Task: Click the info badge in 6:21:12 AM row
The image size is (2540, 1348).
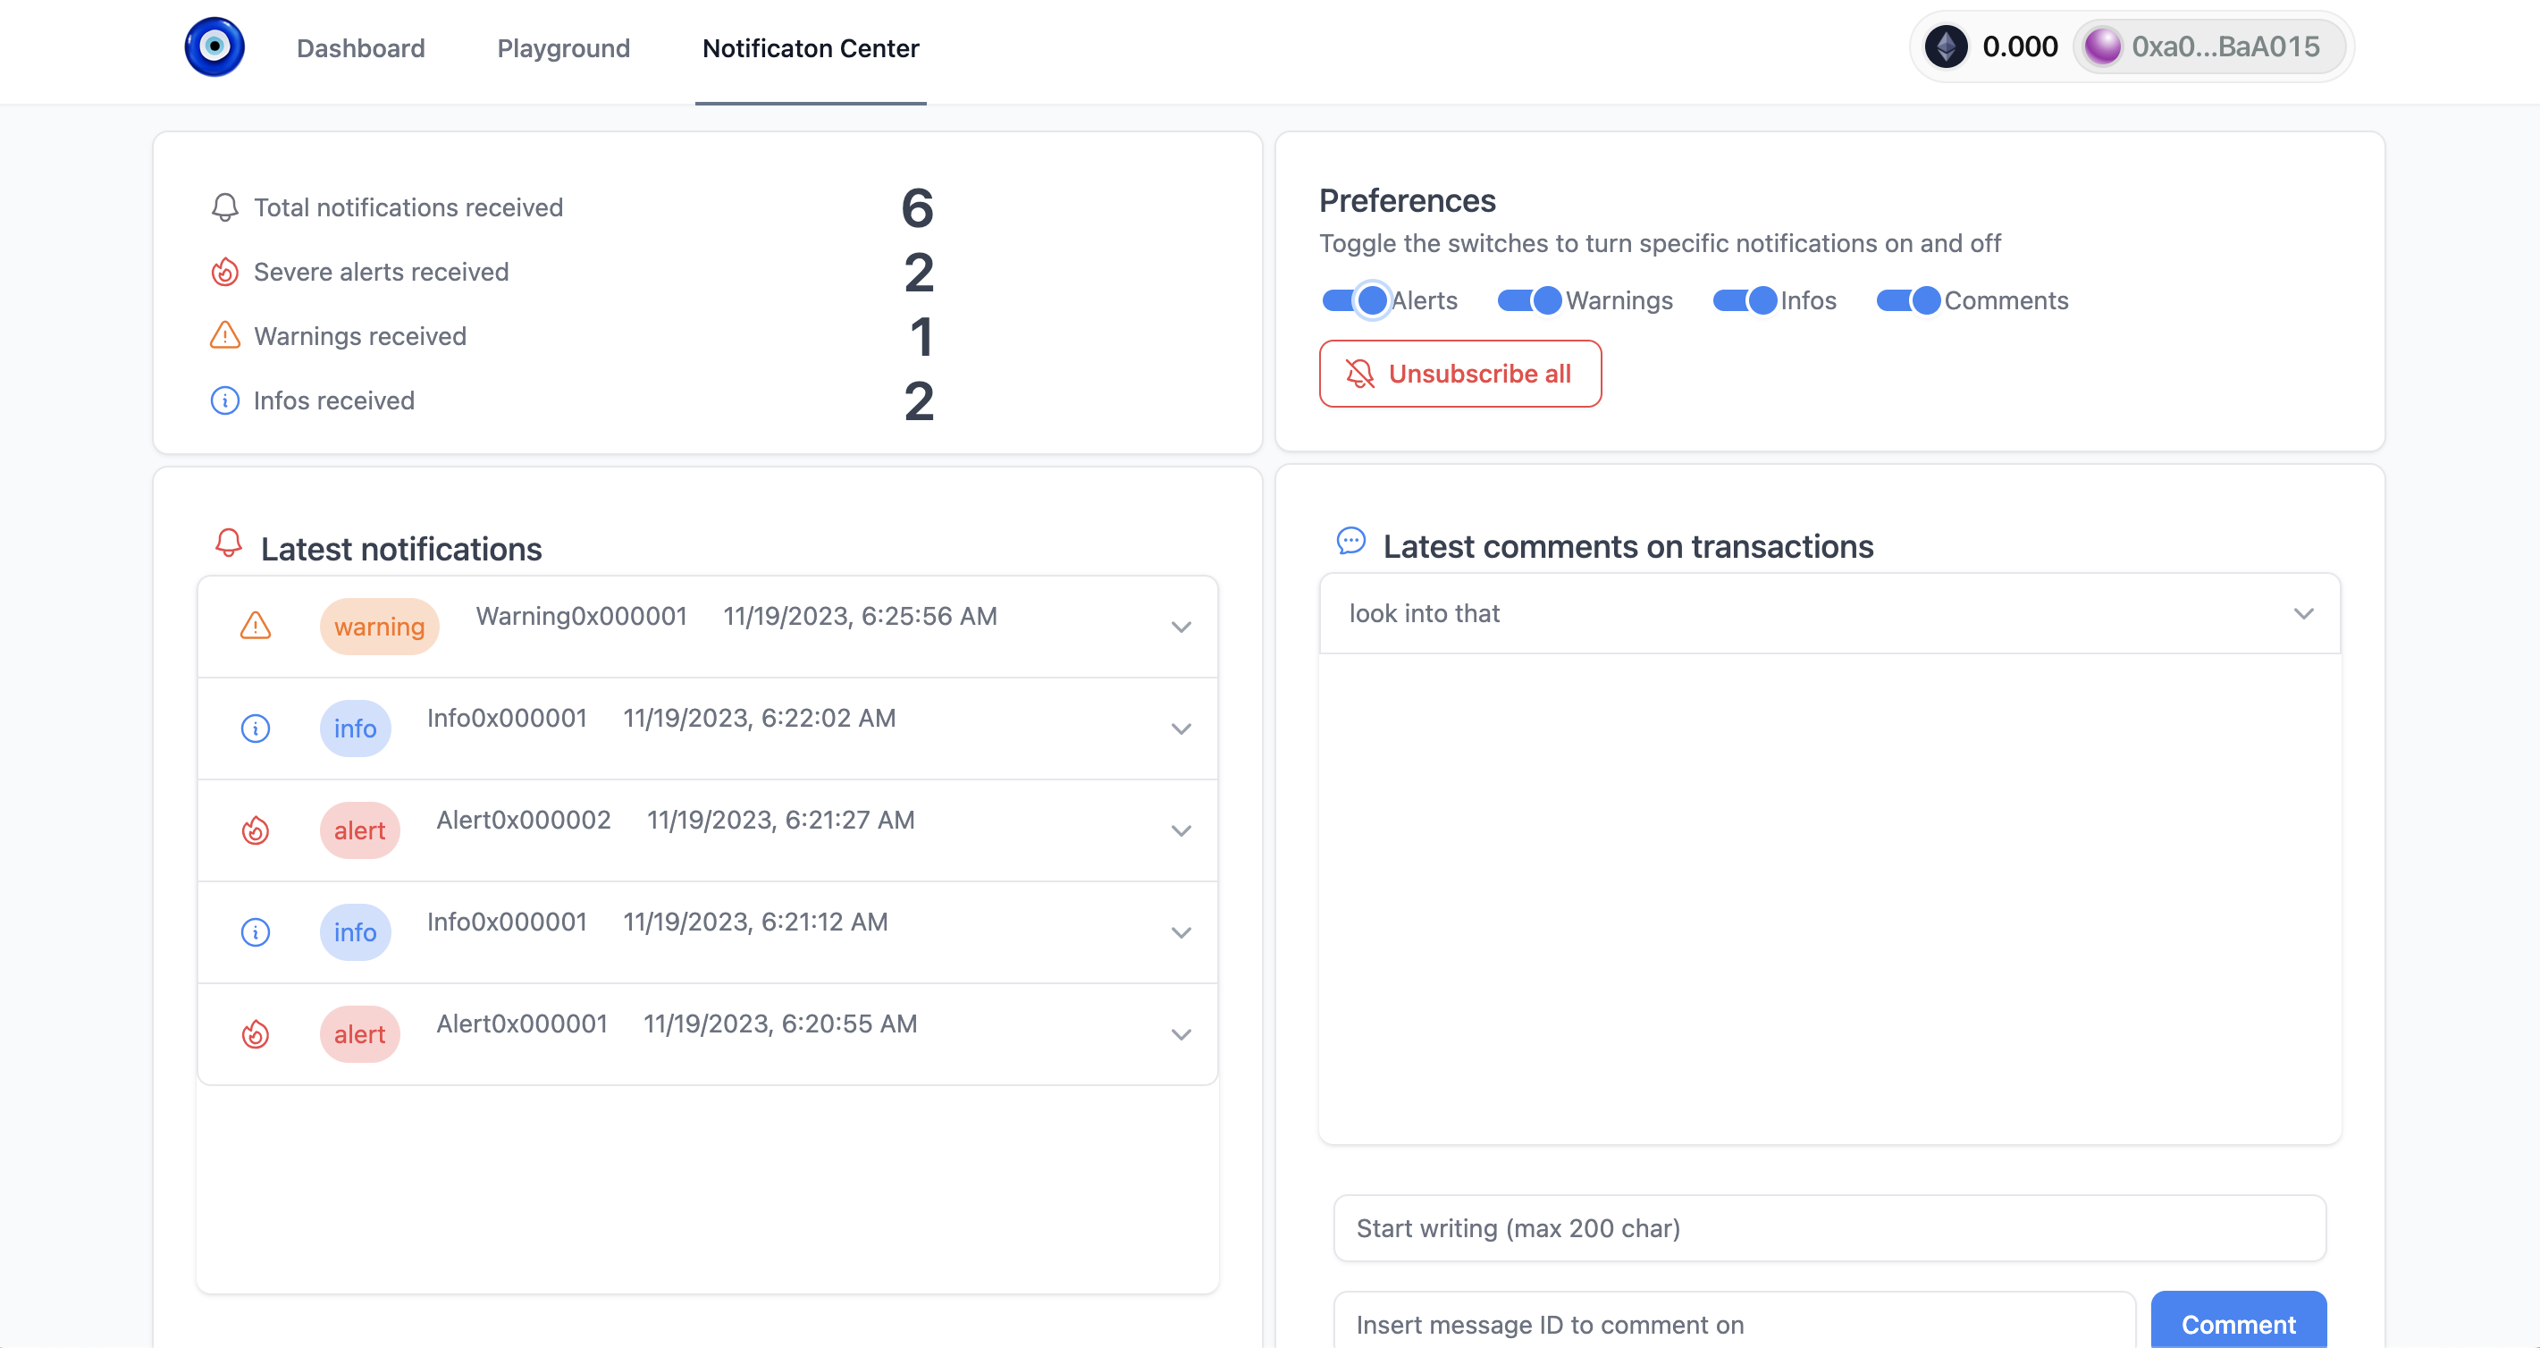Action: pos(355,931)
